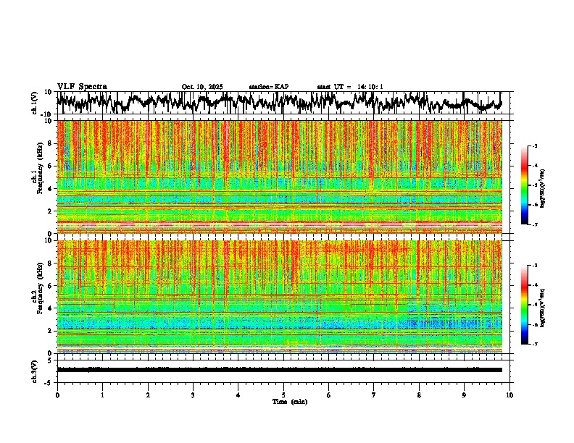Click the "0" kHz tick of the ch.2 spectrogram

pos(51,353)
